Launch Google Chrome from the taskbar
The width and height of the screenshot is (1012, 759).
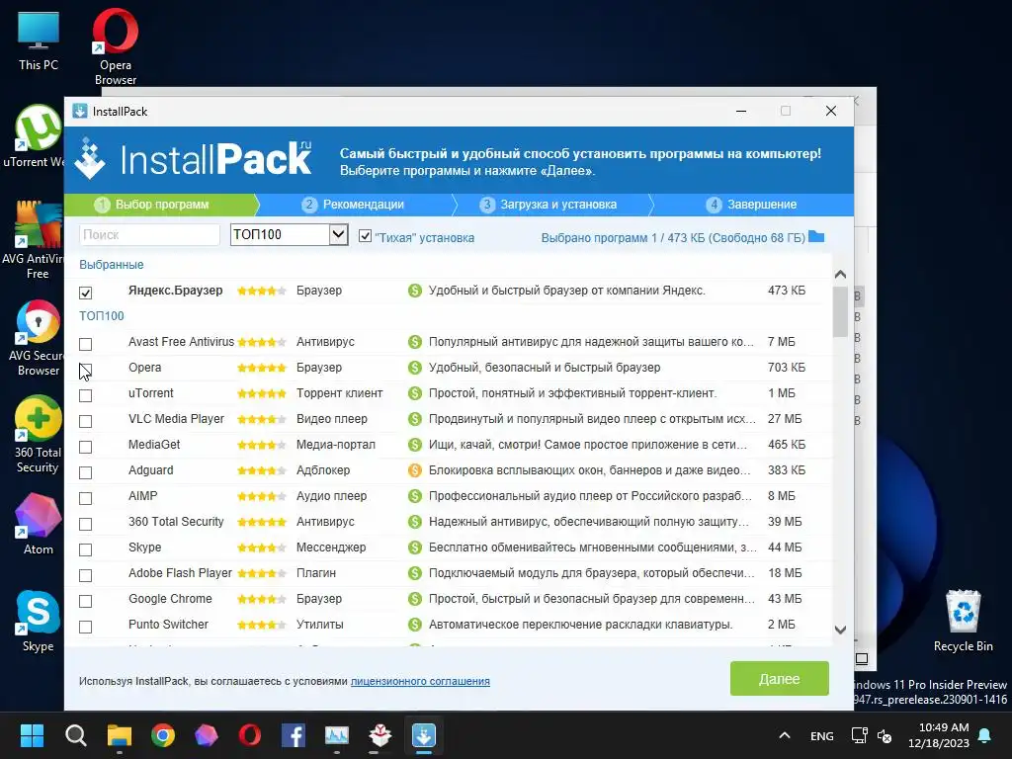163,735
